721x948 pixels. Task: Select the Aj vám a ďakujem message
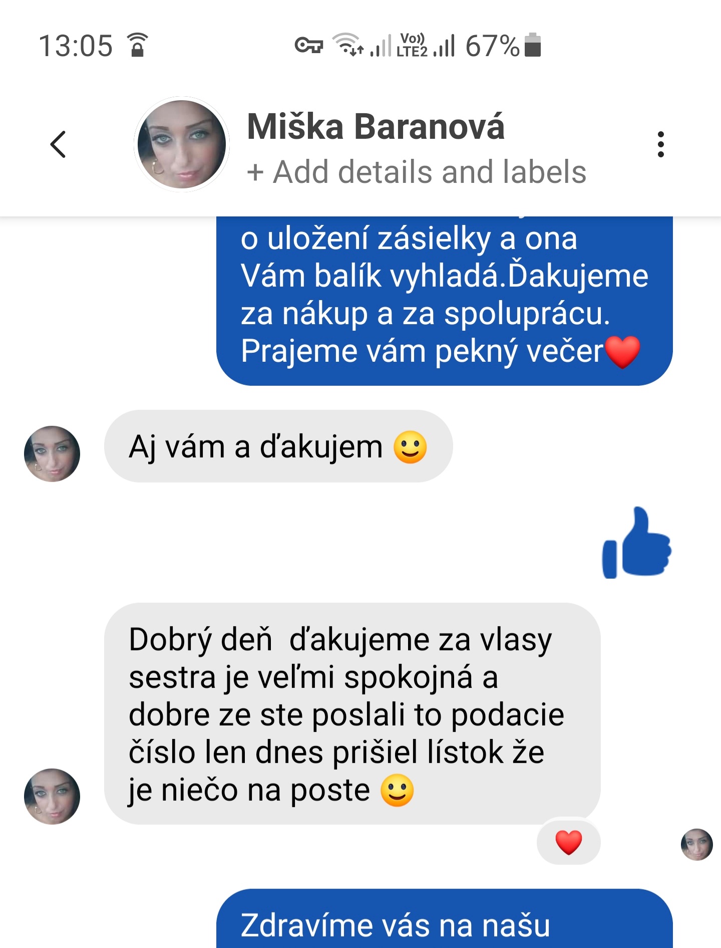tap(278, 446)
